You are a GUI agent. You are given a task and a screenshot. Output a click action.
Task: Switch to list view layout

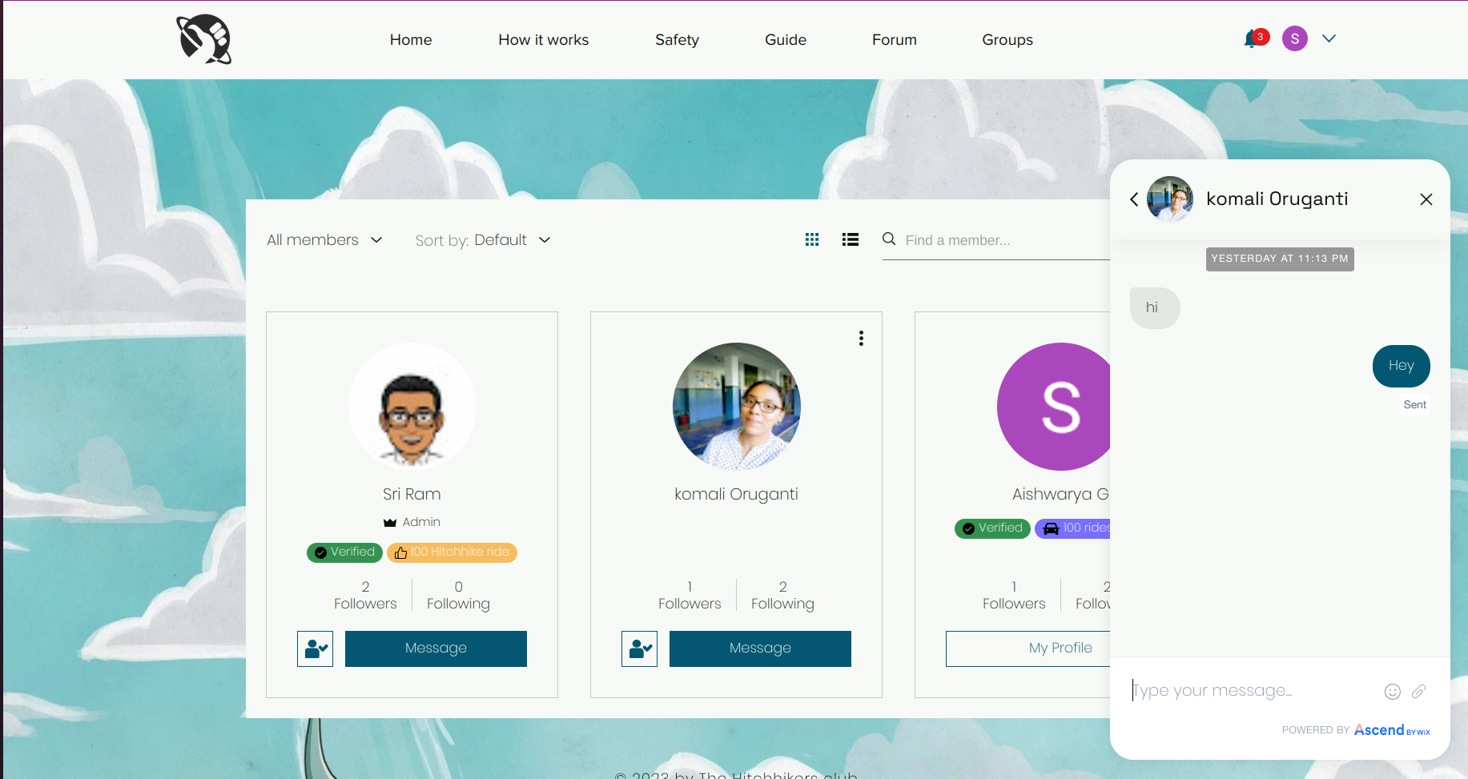coord(851,239)
